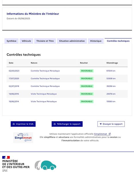Click the Ministère de l'Intérieur logo
134x172 pixels.
[x=16, y=164]
